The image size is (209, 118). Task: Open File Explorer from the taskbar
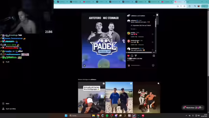pos(93,116)
